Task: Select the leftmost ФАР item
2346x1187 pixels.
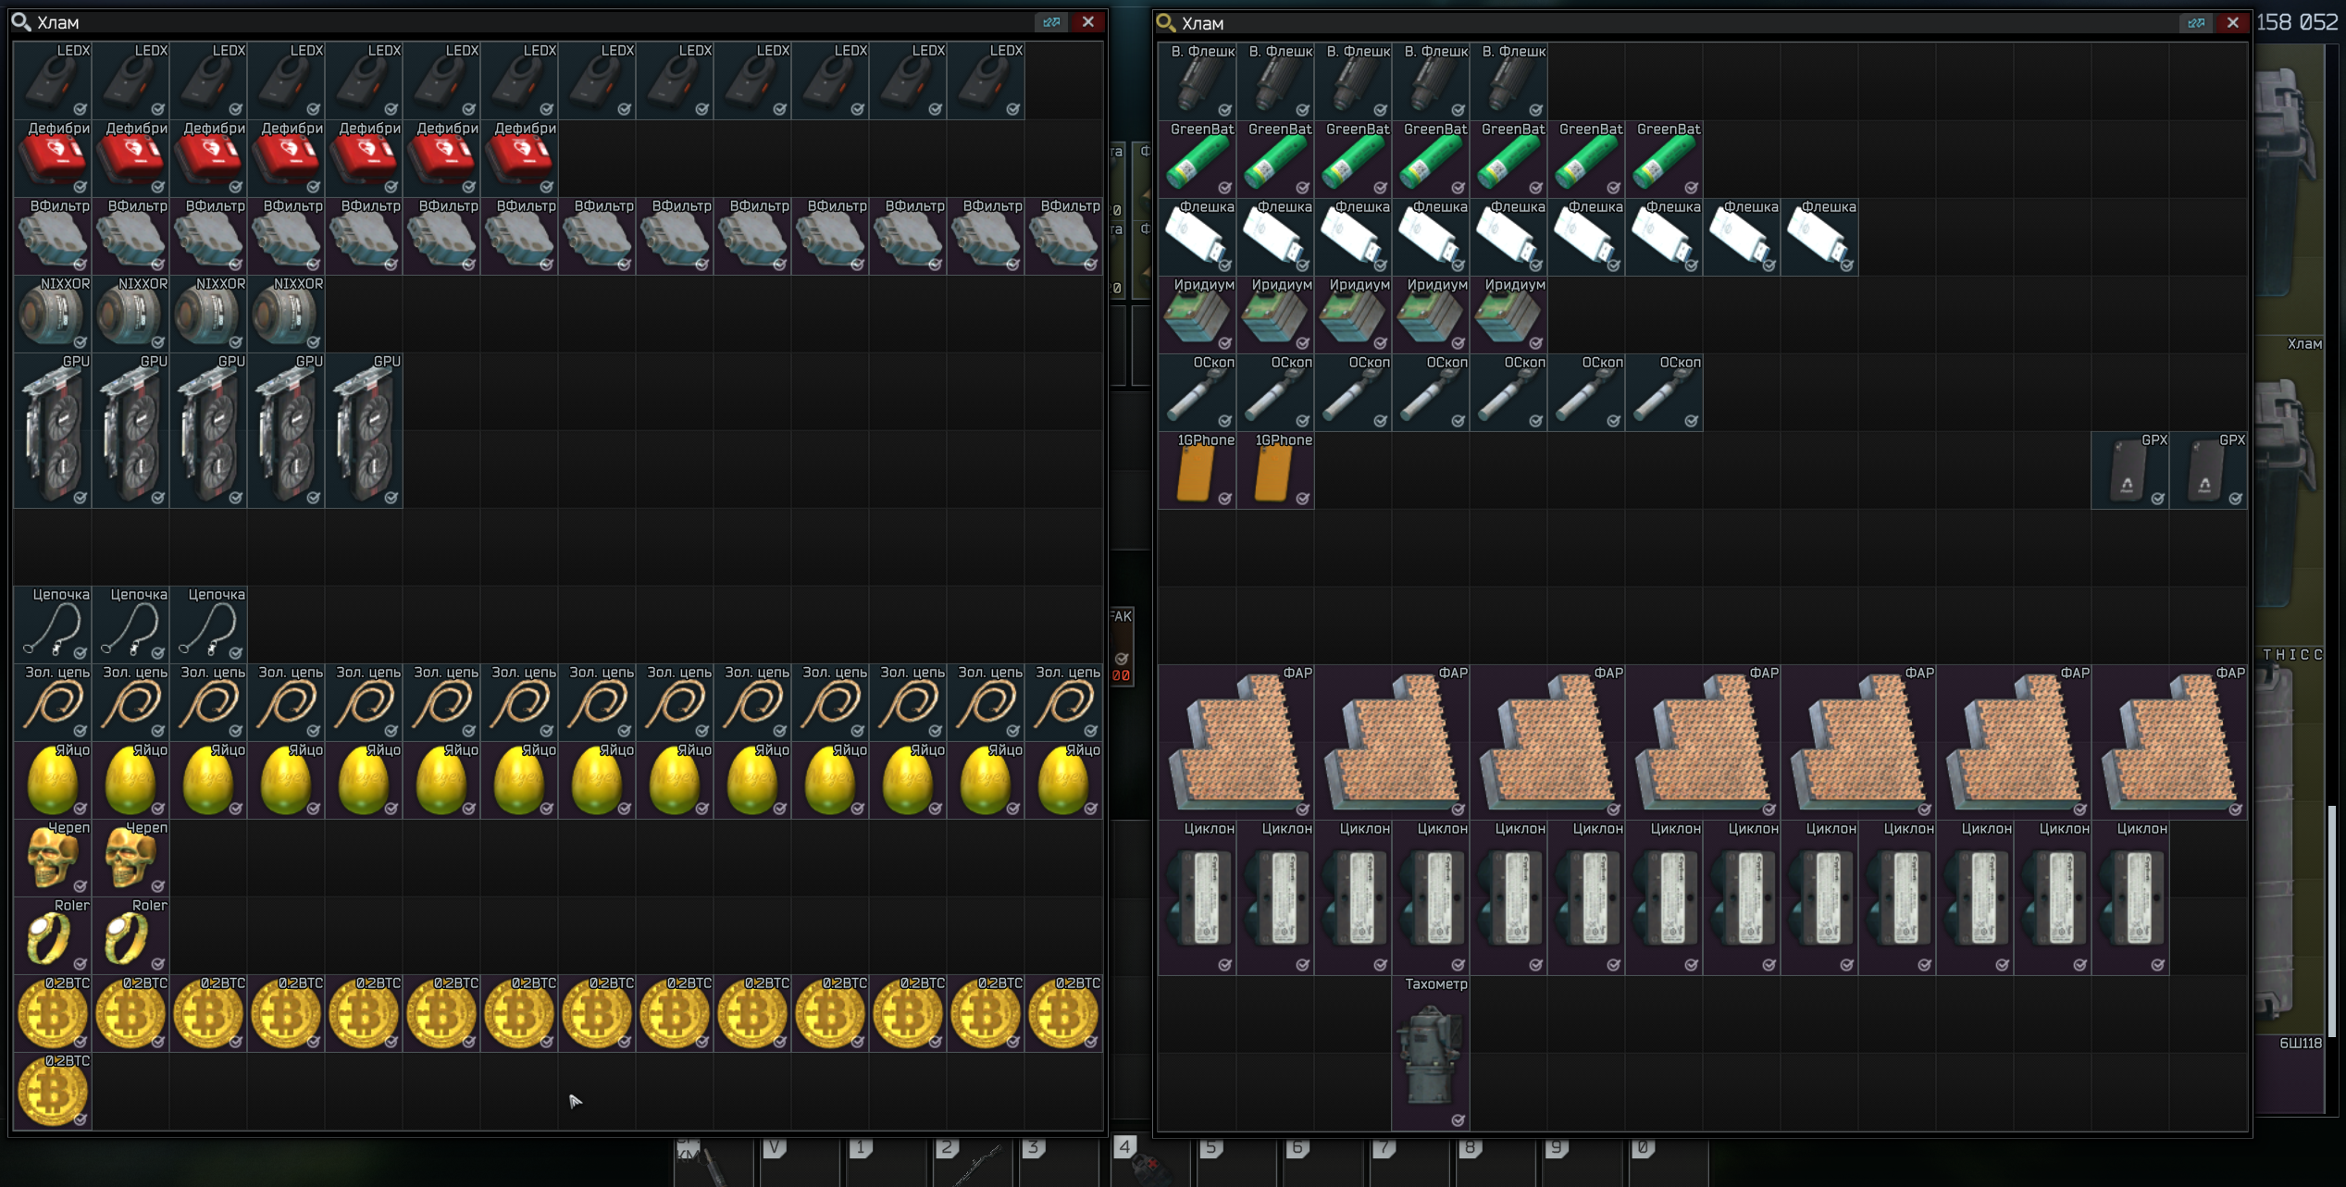Action: pos(1235,742)
